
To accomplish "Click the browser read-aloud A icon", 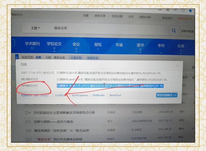I will click(x=175, y=10).
